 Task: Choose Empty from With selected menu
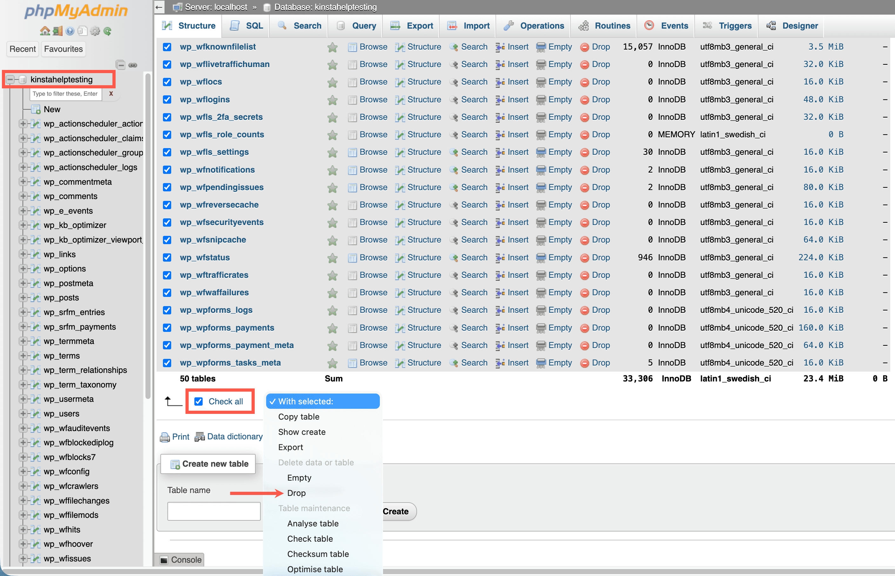(299, 478)
